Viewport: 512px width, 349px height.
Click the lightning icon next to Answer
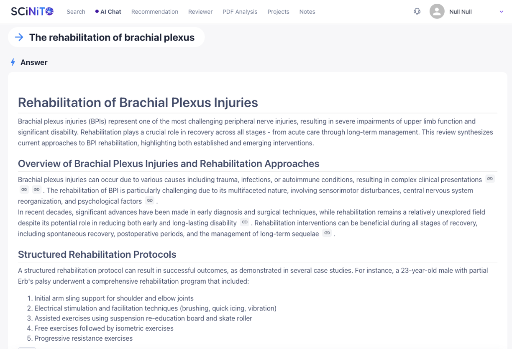click(x=13, y=62)
